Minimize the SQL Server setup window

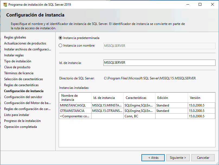click(188, 4)
